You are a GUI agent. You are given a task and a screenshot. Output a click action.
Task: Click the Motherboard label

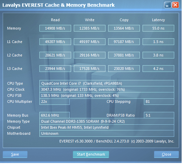click(19, 133)
